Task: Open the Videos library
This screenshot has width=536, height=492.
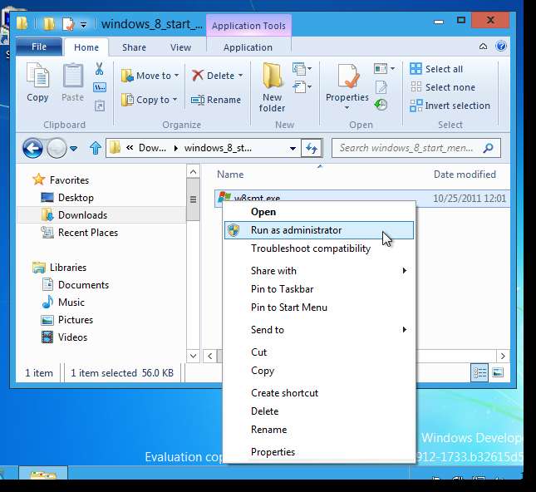Action: [x=72, y=337]
